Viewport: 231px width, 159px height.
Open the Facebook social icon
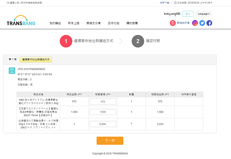tap(209, 23)
